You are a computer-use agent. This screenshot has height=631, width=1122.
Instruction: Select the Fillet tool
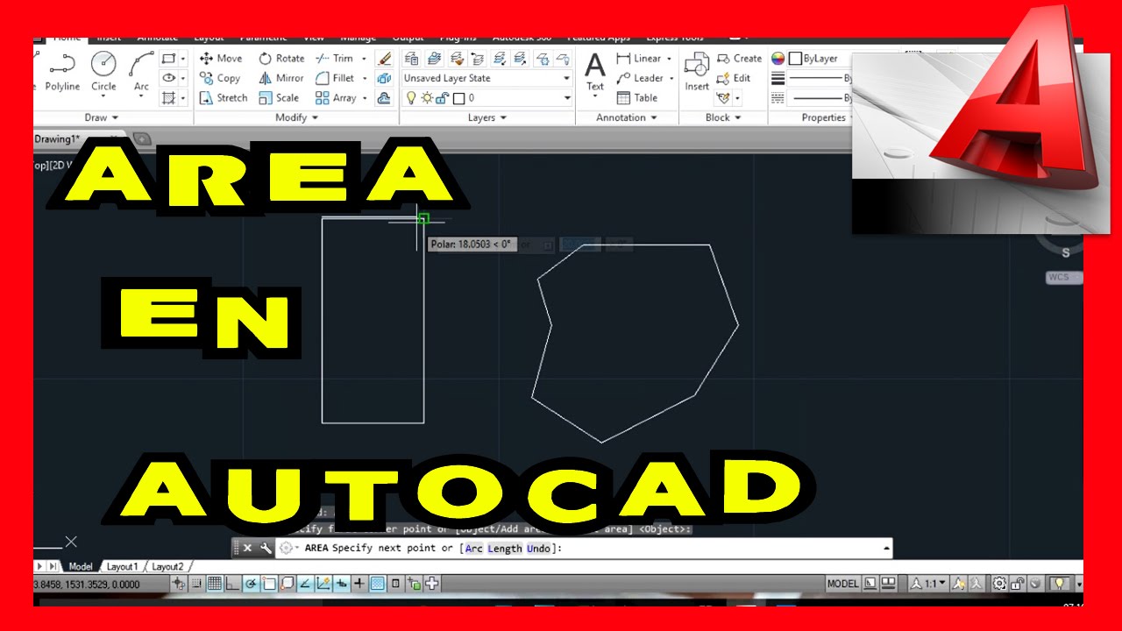335,78
